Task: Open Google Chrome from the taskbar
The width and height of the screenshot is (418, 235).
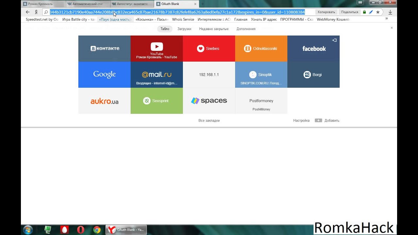Action: coord(97,230)
